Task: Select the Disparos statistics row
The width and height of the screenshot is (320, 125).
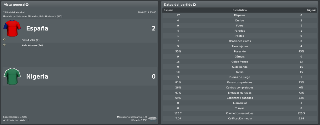Action: pyautogui.click(x=240, y=16)
